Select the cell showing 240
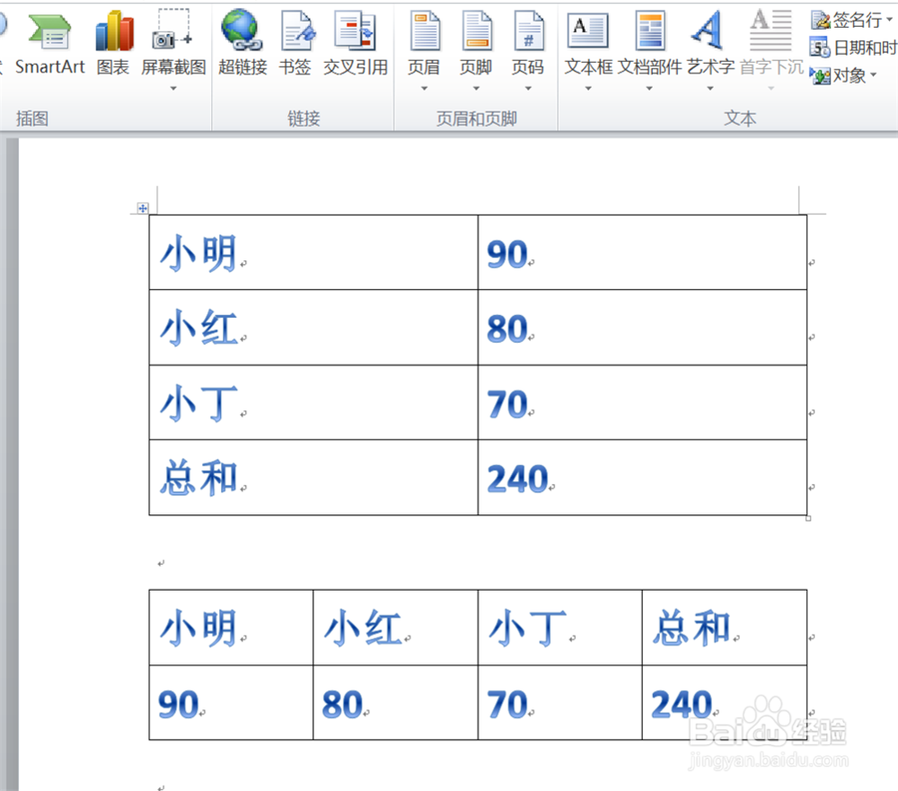This screenshot has width=898, height=791. point(517,478)
